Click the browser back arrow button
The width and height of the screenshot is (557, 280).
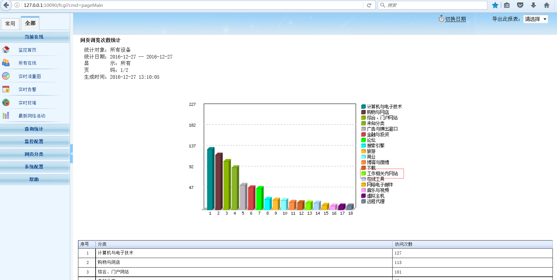click(x=6, y=5)
